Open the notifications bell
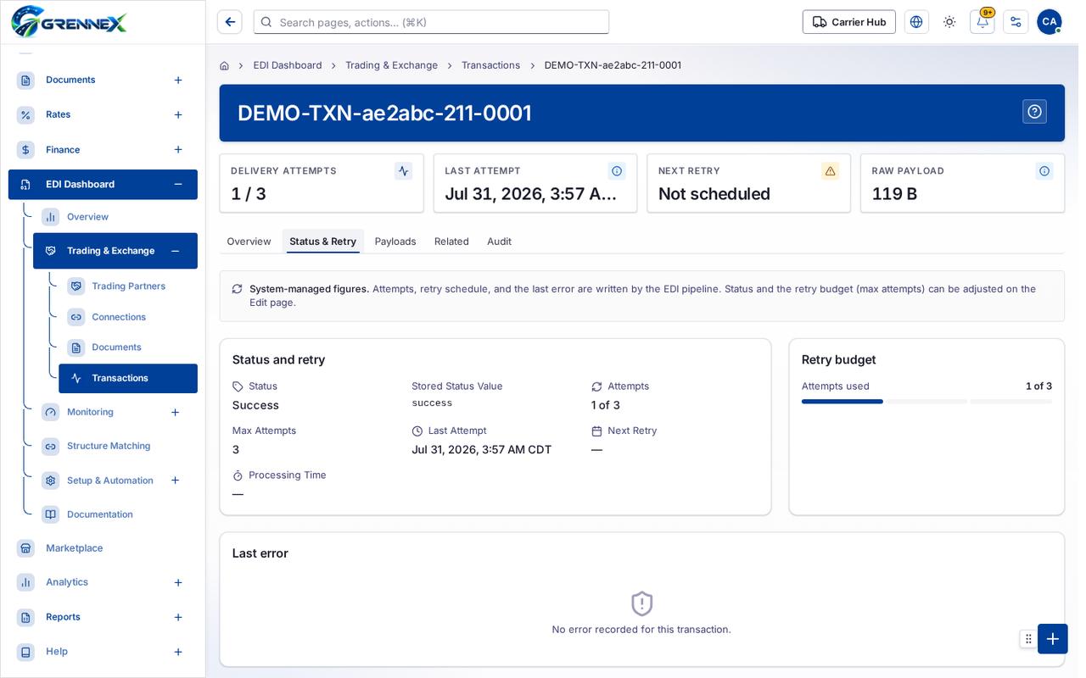This screenshot has height=678, width=1086. [x=982, y=22]
